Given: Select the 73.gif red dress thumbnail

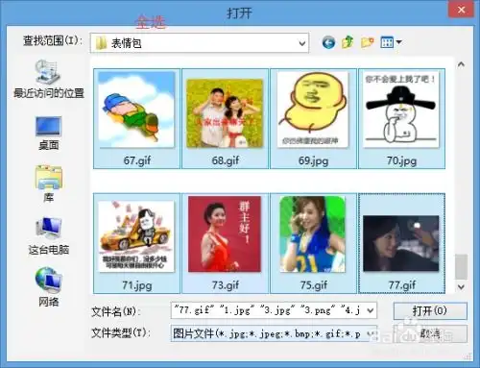Looking at the screenshot, I should (x=225, y=234).
